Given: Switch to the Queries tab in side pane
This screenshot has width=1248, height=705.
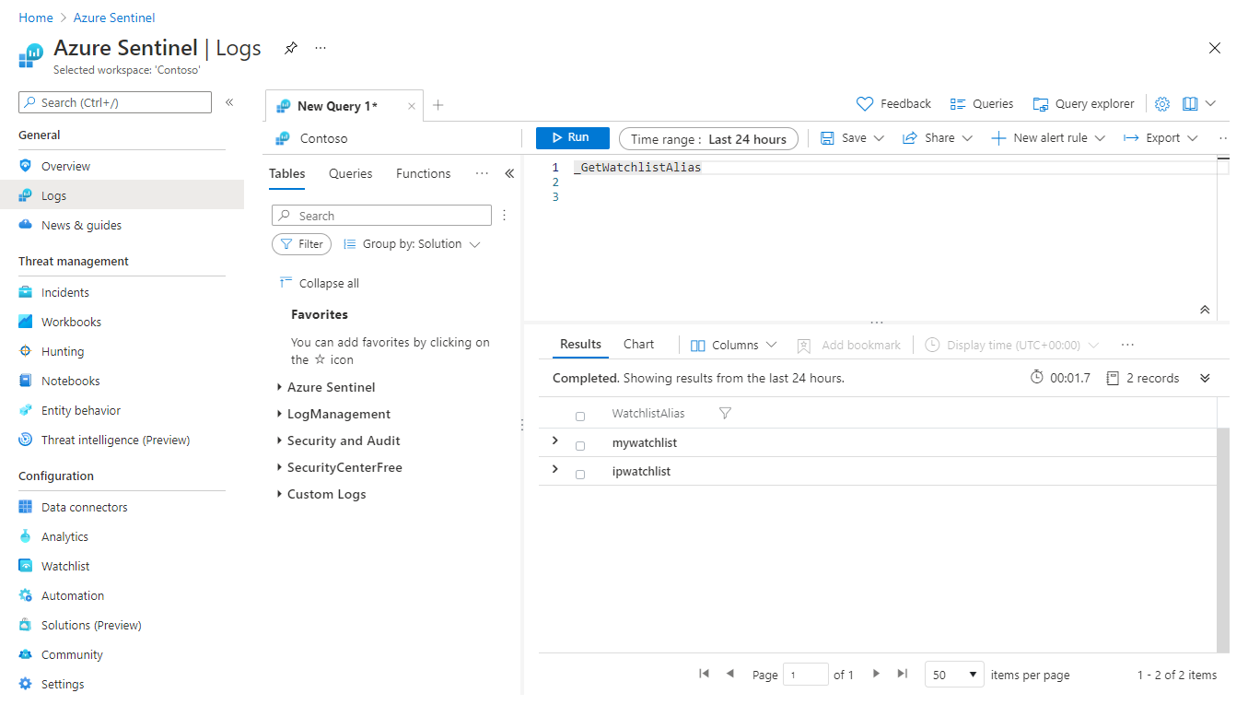Looking at the screenshot, I should point(351,173).
